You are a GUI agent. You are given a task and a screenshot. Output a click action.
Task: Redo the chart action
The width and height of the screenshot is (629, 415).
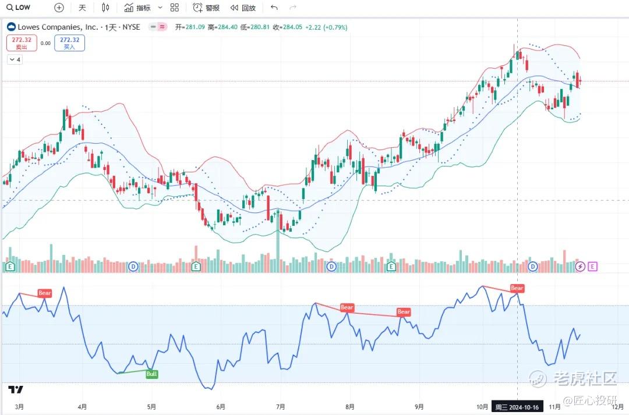(293, 8)
